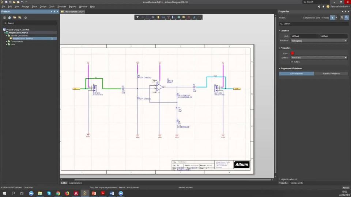Screen dimensions: 351x197
Task: Click the save icon in the quick access bar
Action: click(x=6, y=2)
